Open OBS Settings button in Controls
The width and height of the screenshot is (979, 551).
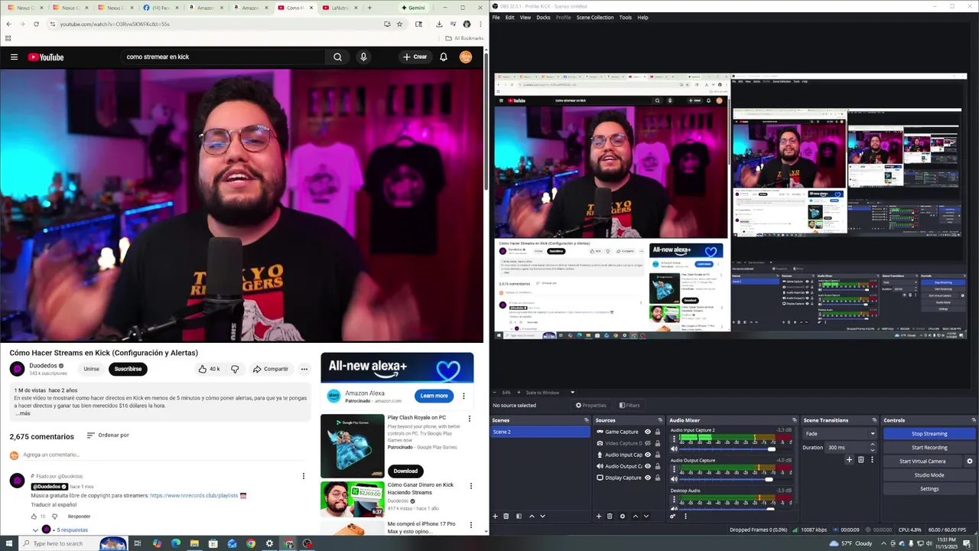[929, 489]
